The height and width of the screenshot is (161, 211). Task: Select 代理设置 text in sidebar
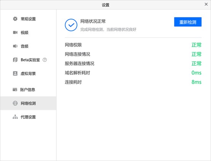[28, 117]
